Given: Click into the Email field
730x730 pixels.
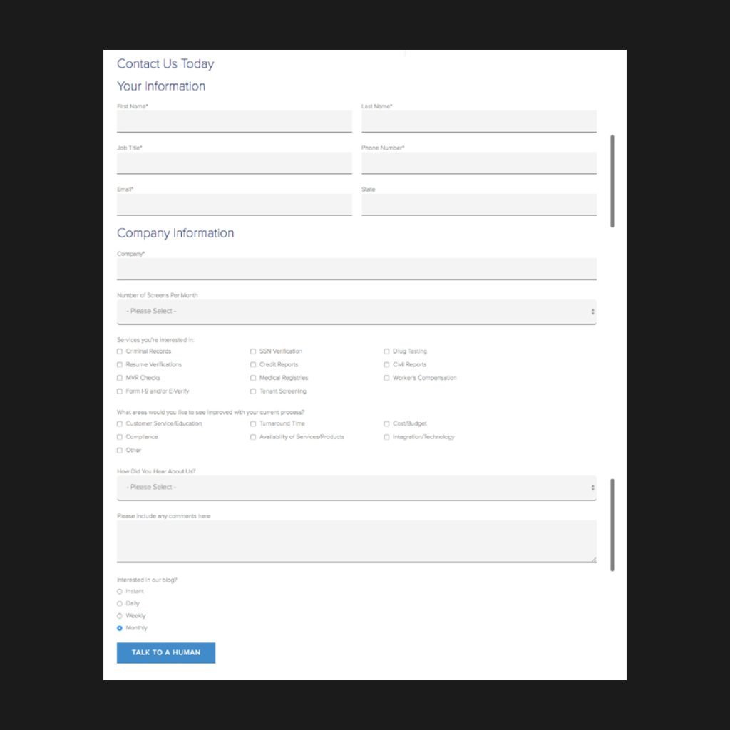Looking at the screenshot, I should [234, 205].
